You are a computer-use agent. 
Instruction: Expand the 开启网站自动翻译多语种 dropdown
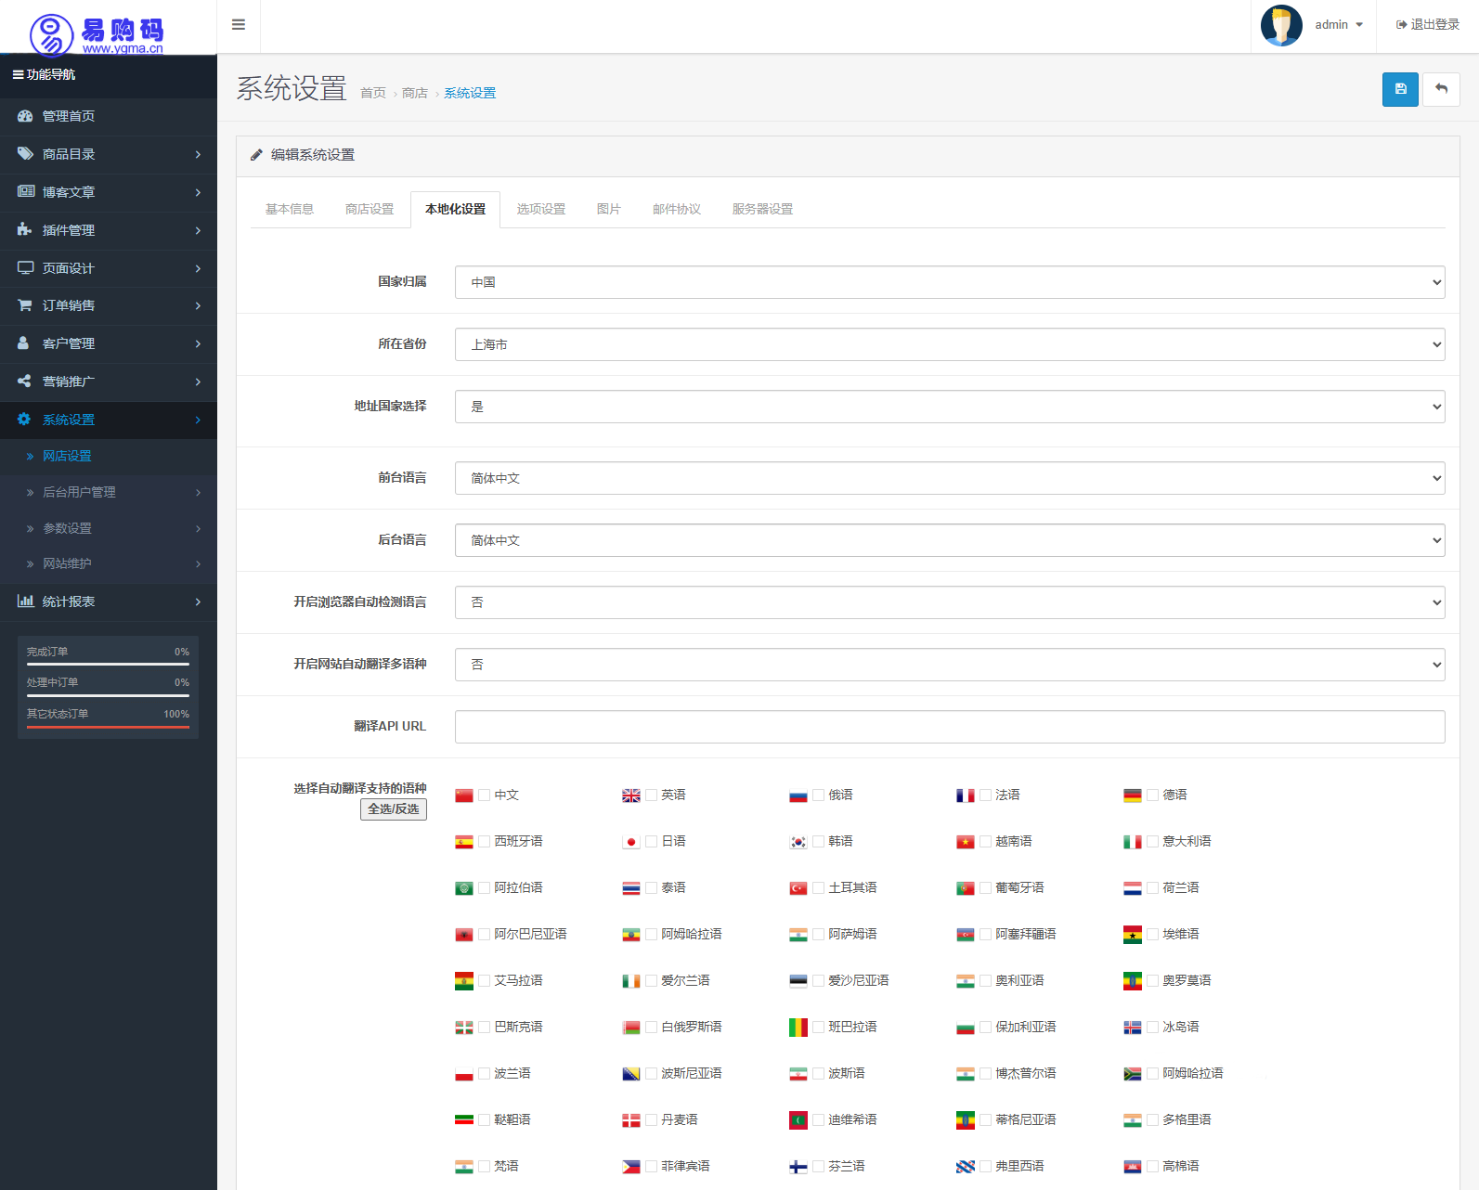(949, 665)
